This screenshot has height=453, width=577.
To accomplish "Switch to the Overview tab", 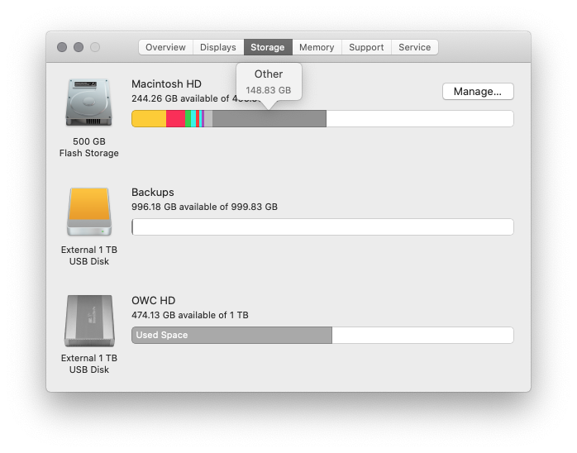I will click(x=165, y=47).
